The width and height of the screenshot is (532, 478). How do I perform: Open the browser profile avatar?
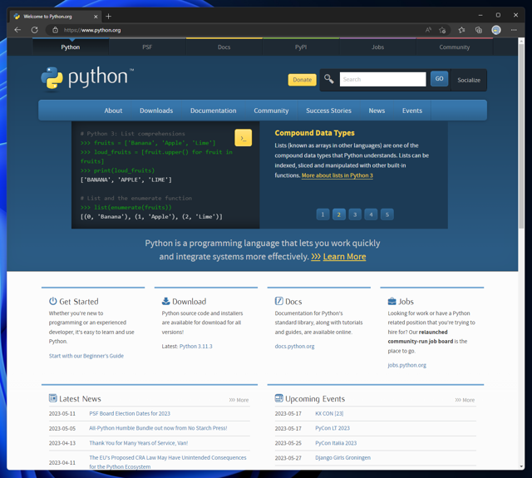pos(496,30)
